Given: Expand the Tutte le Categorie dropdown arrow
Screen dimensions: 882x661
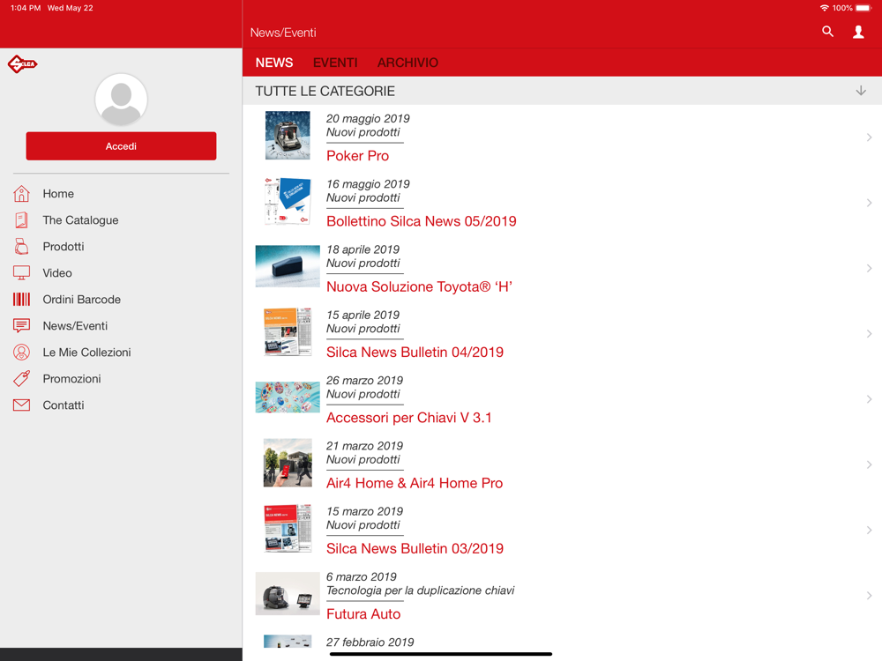Looking at the screenshot, I should 861,91.
